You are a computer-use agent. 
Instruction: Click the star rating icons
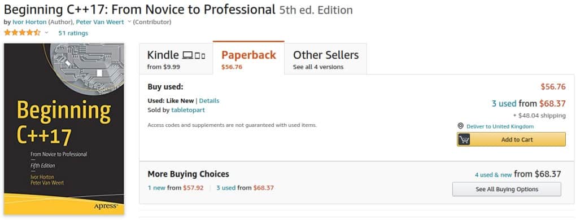22,33
